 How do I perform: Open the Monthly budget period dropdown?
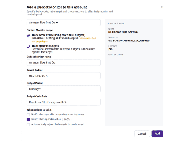click(x=63, y=89)
